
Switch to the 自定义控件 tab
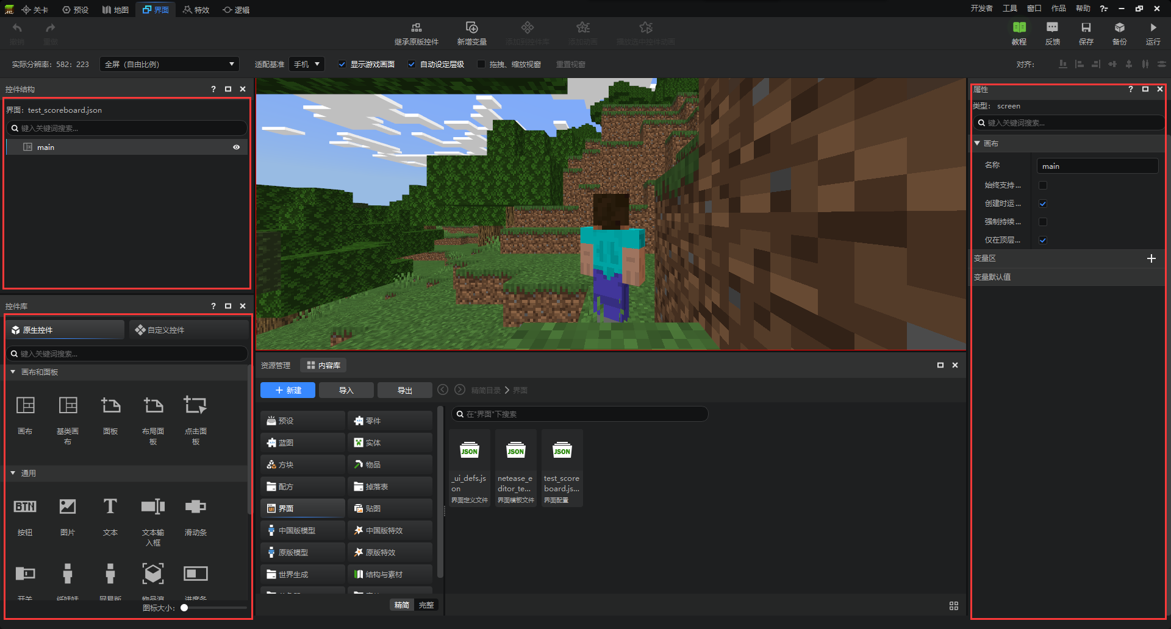189,330
